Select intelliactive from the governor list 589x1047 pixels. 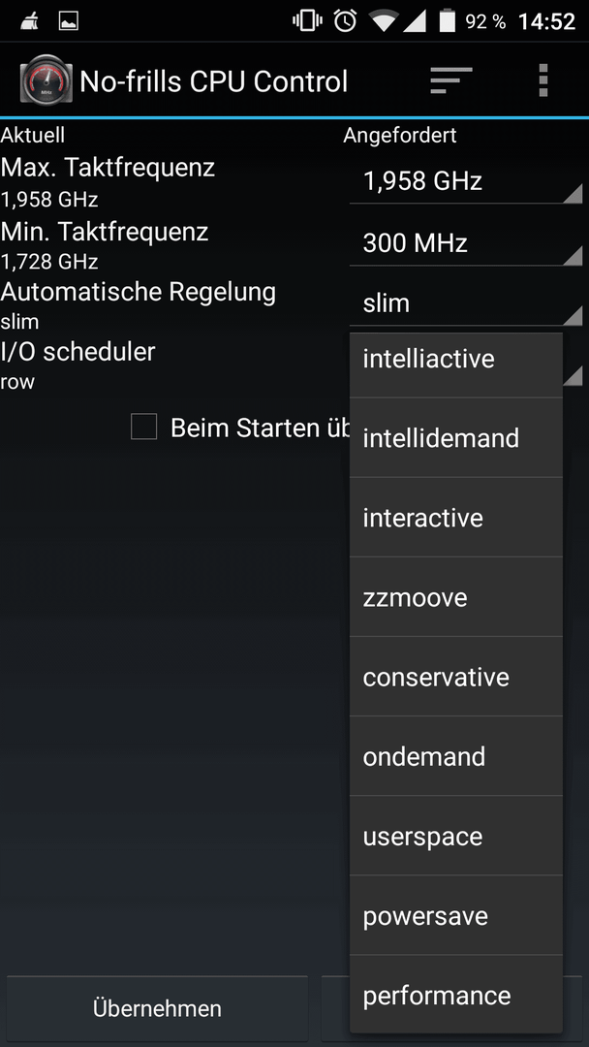[x=456, y=360]
